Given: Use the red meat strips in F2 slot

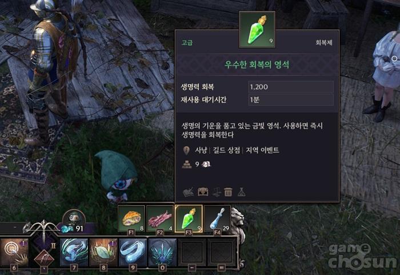Looking at the screenshot, I should [160, 219].
